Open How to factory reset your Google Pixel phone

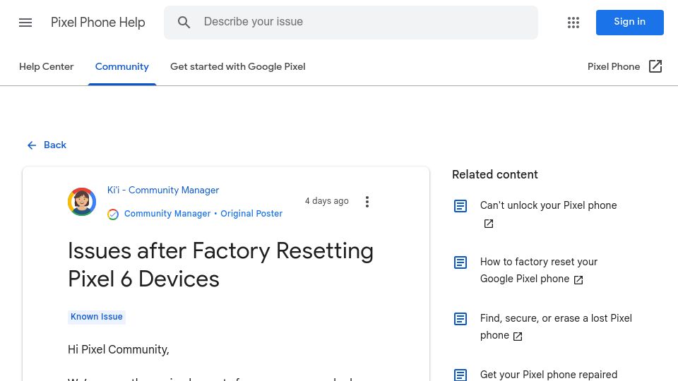click(539, 270)
